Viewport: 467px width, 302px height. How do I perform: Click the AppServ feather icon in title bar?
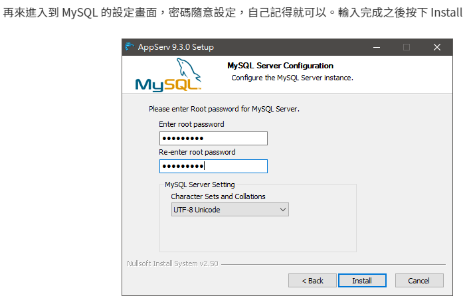(x=130, y=47)
